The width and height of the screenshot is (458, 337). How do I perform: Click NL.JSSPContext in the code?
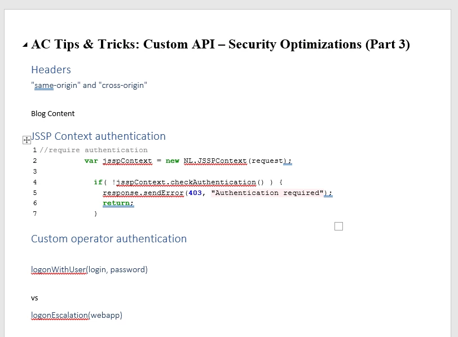pos(215,161)
